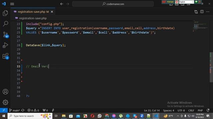Change encoding via UTF-8 indicator
This screenshot has width=213, height=119.
[181, 110]
